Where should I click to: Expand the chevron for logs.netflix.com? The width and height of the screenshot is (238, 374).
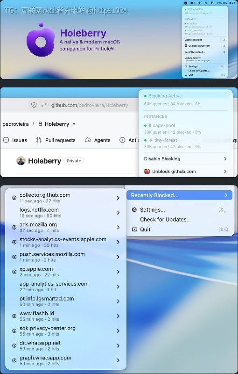point(118,213)
